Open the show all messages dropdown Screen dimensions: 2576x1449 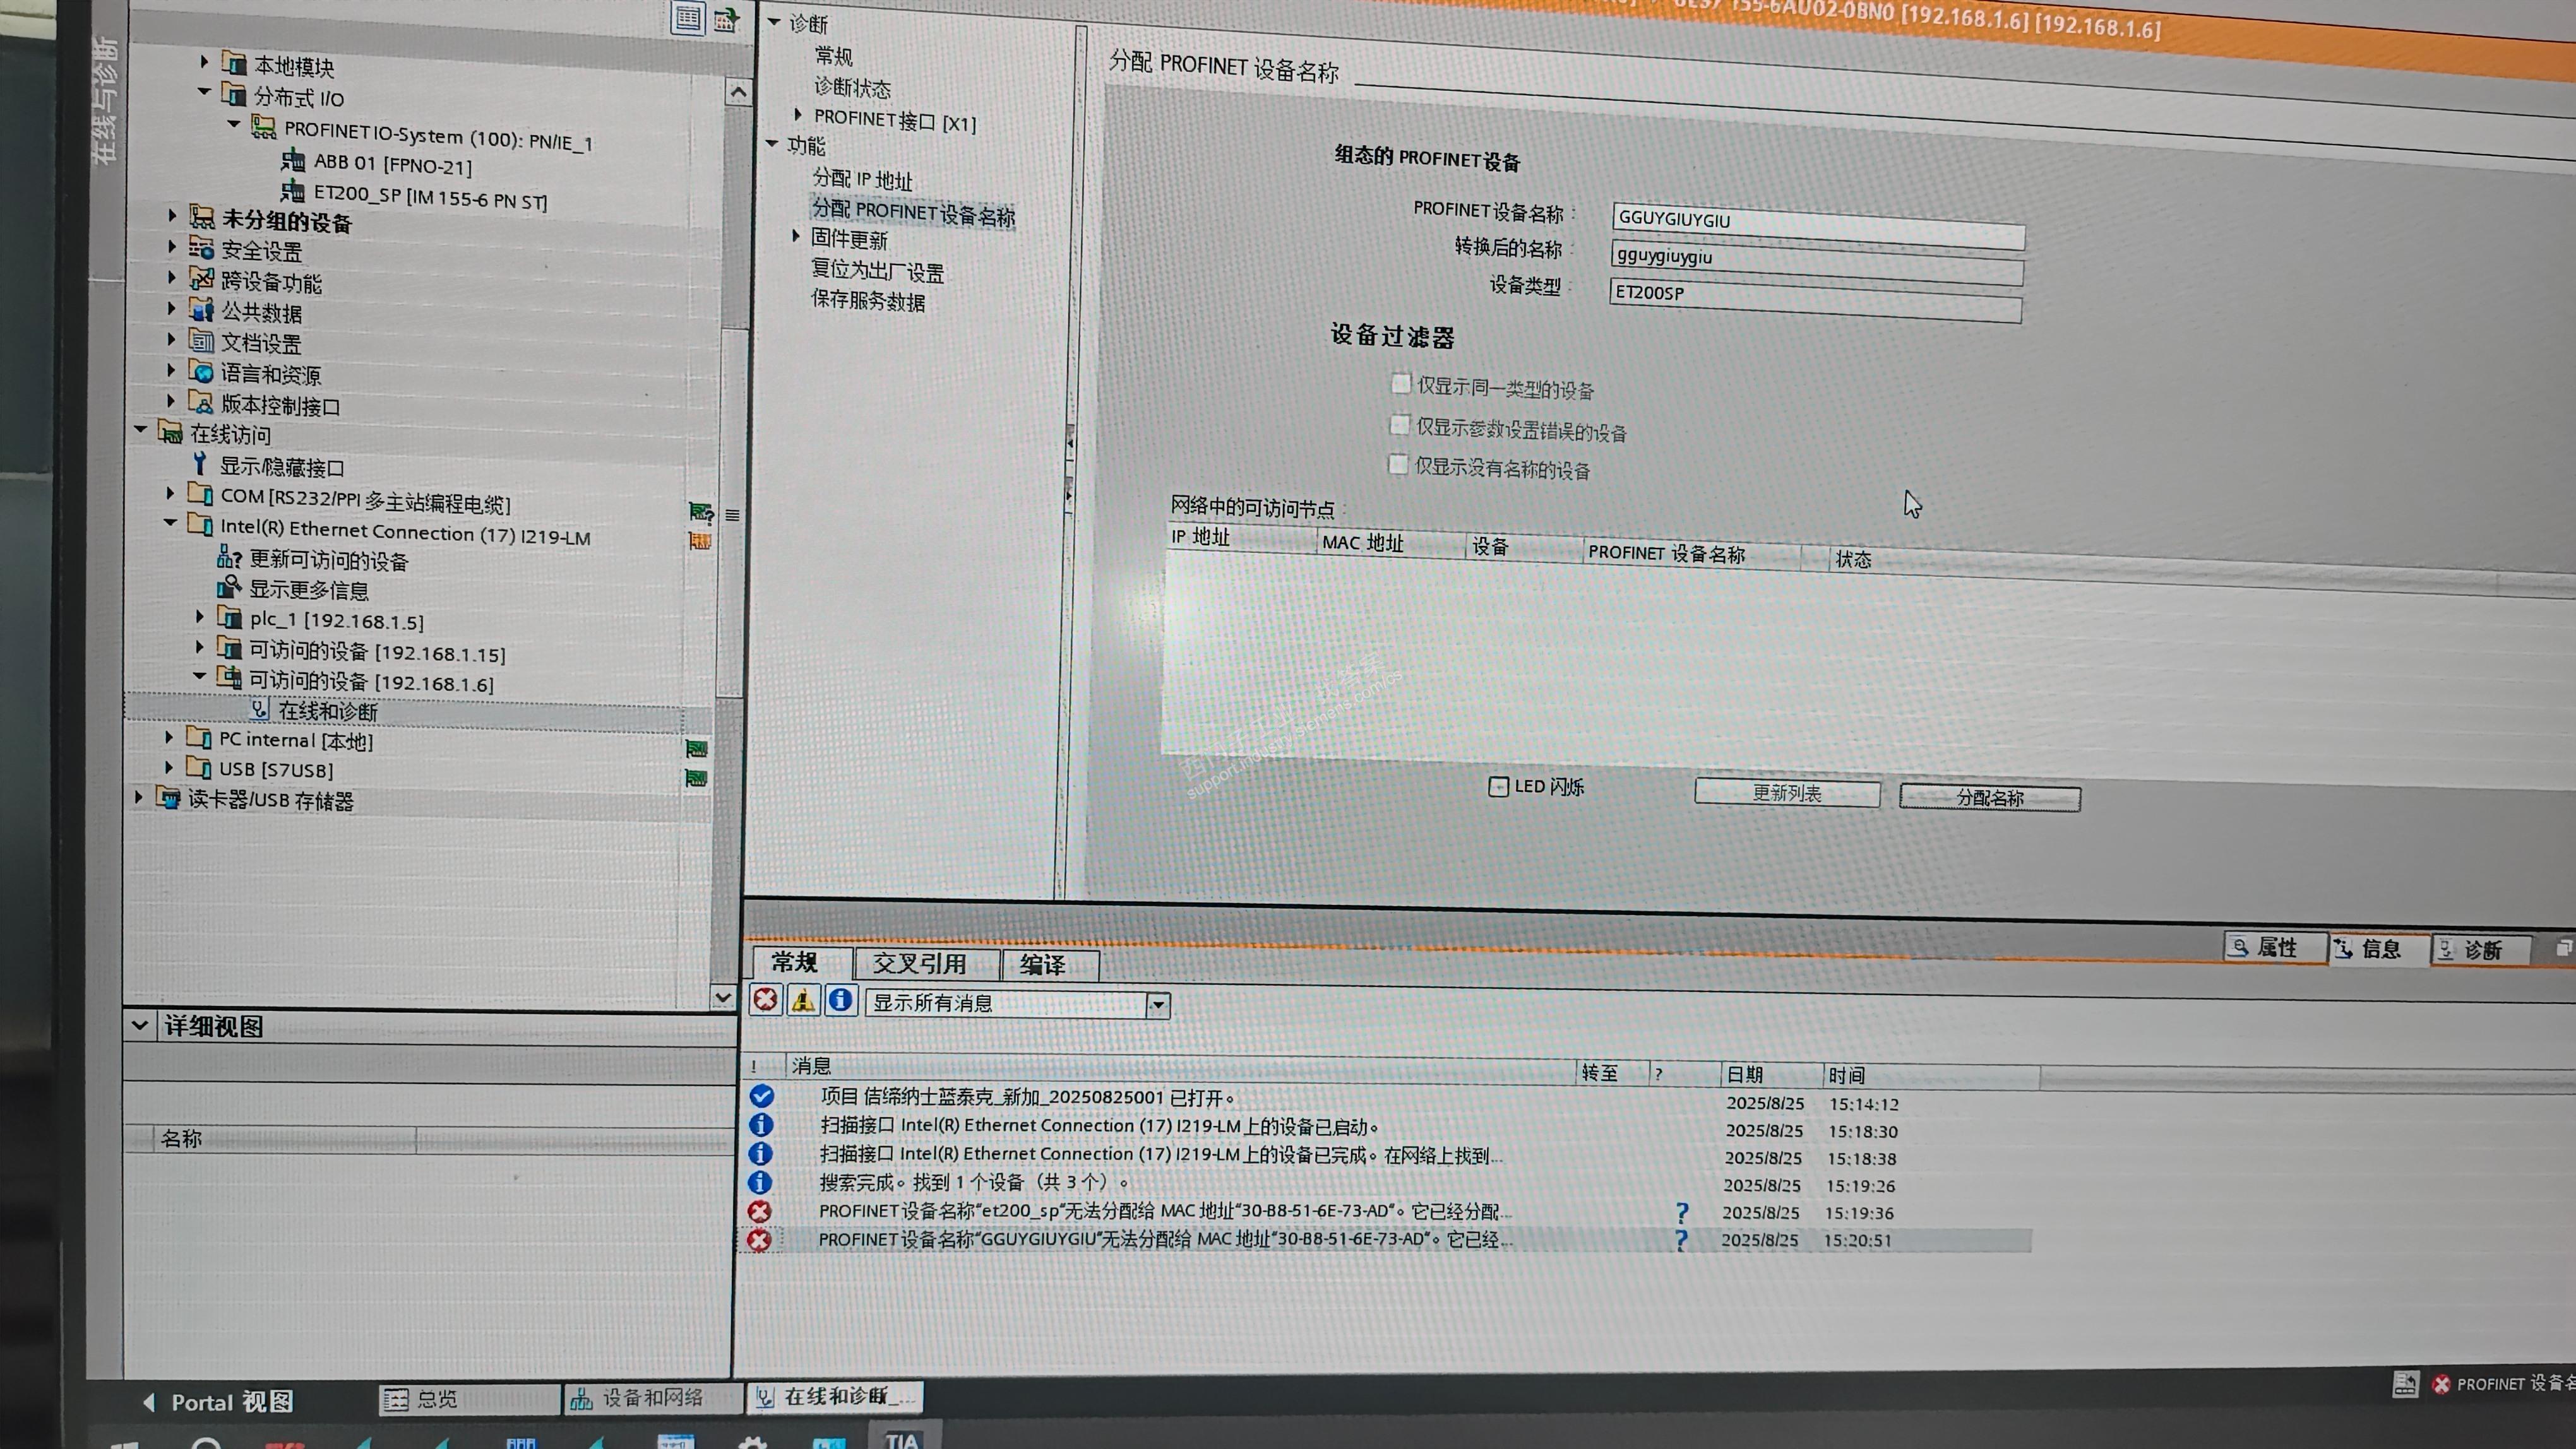tap(1158, 1004)
